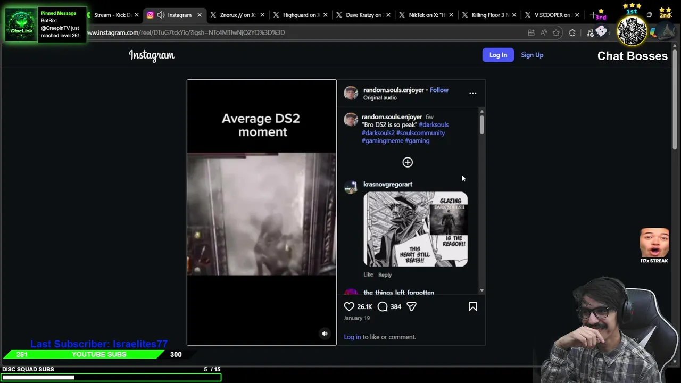
Task: Click the January 19 post date
Action: tap(356, 318)
